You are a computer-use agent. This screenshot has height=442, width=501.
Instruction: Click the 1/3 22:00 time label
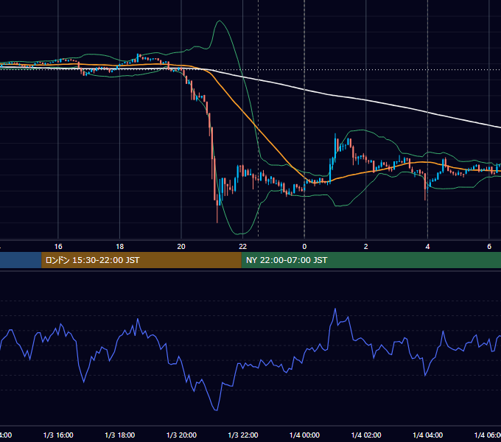coord(243,435)
